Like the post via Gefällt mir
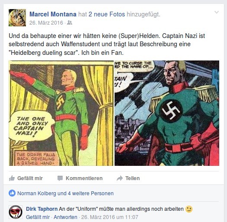This screenshot has width=227, height=222. 30,178
